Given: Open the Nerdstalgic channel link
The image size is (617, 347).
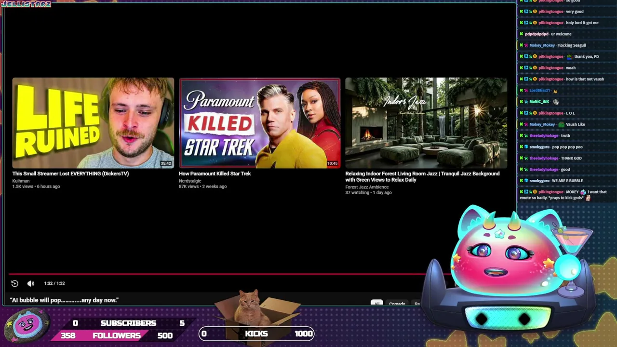Looking at the screenshot, I should point(190,181).
